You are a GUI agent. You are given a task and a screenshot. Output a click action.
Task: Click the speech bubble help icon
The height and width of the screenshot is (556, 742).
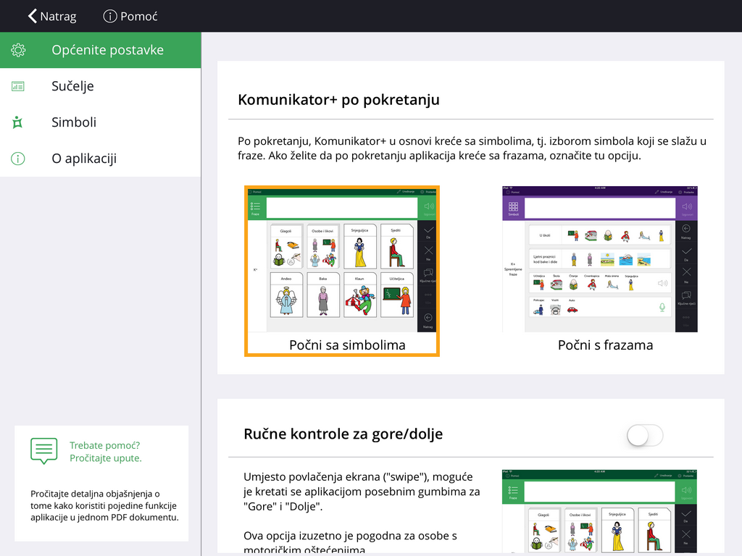[44, 450]
